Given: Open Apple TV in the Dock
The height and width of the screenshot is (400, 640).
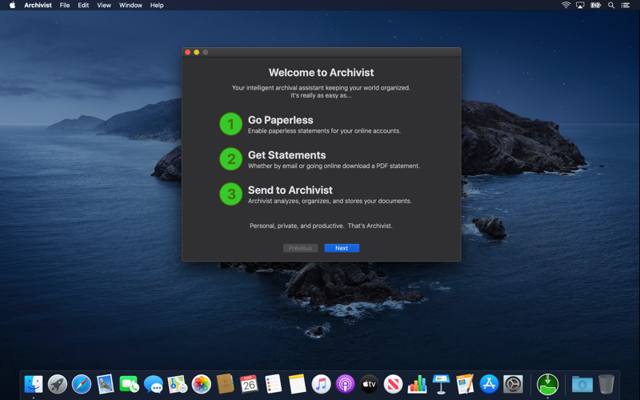Looking at the screenshot, I should click(x=369, y=384).
